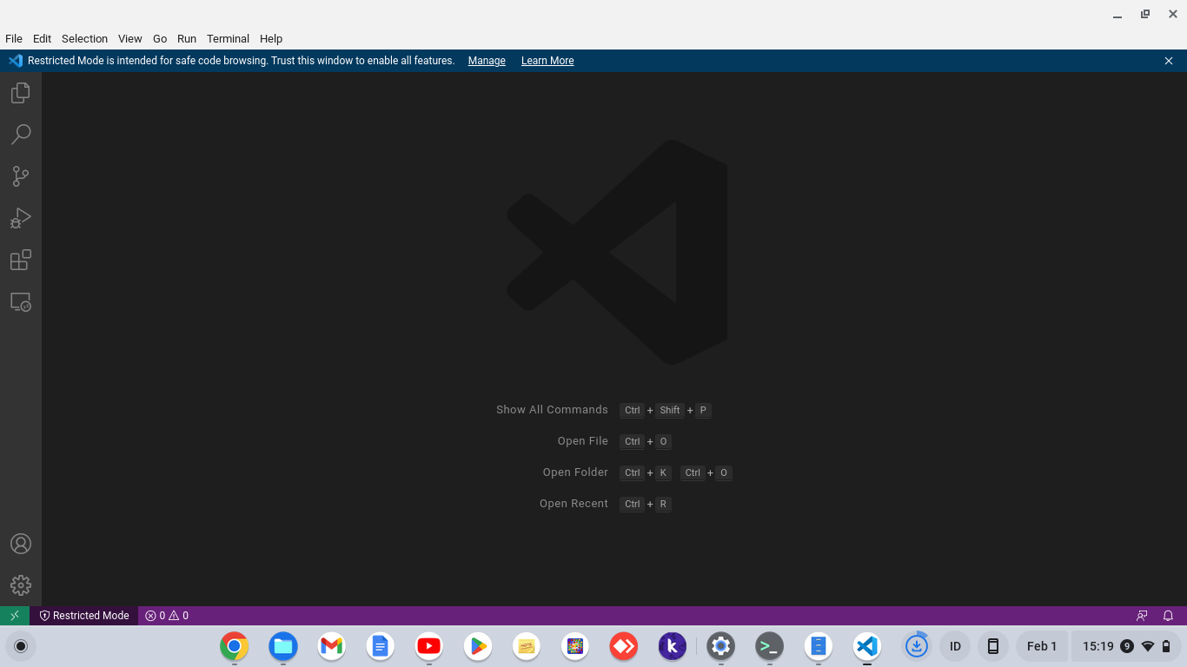Open the Terminal menu

(228, 39)
